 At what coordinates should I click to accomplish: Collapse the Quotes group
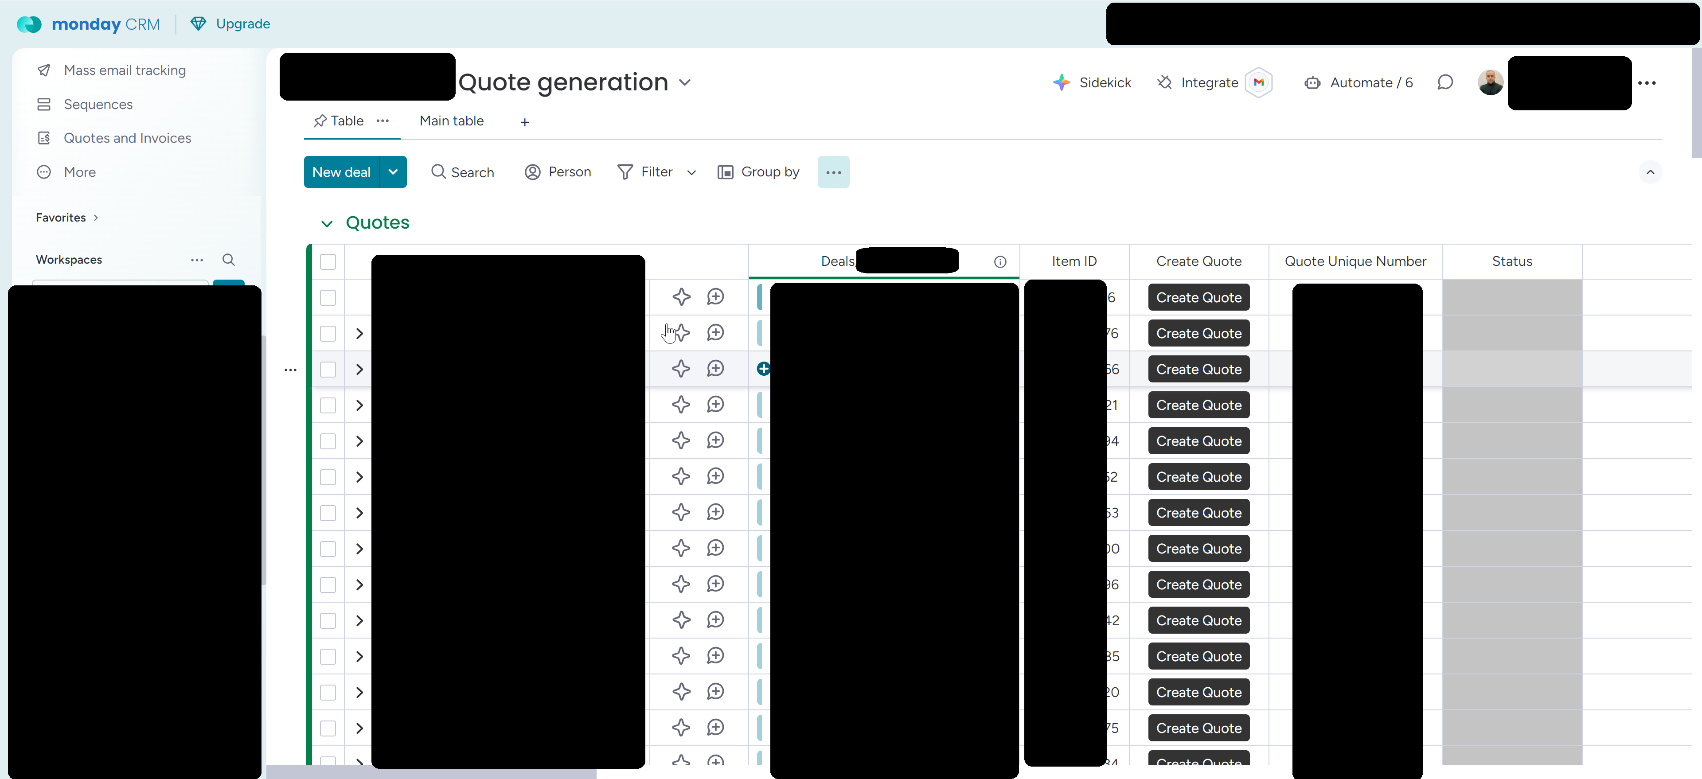click(x=326, y=223)
